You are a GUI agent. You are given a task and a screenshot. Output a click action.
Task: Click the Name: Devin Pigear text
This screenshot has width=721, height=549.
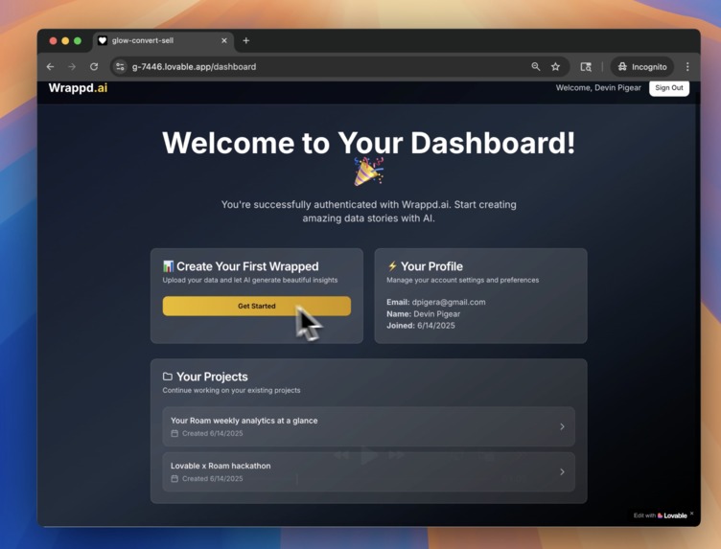pos(423,314)
